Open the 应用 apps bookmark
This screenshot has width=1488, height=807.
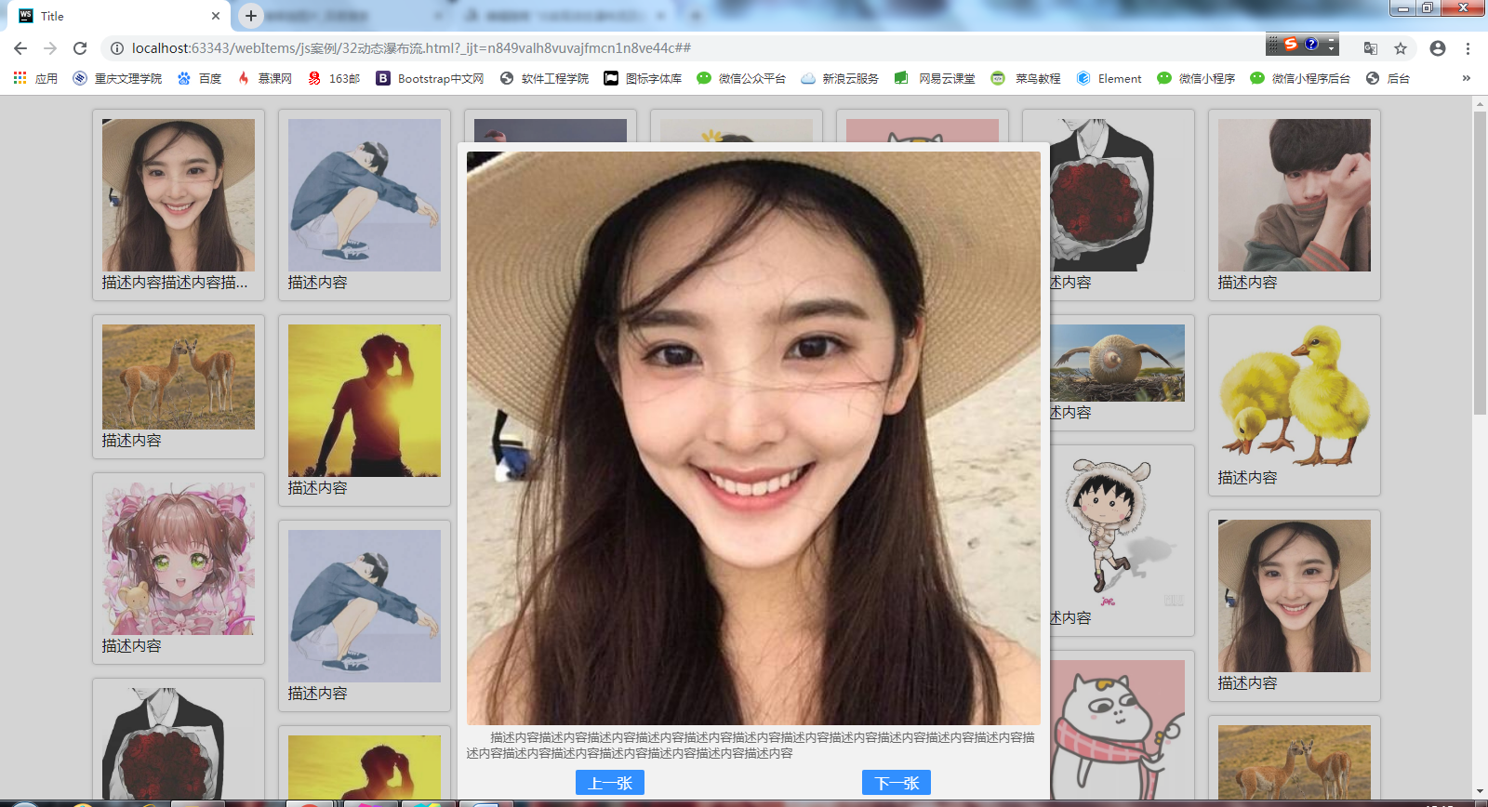(x=35, y=79)
